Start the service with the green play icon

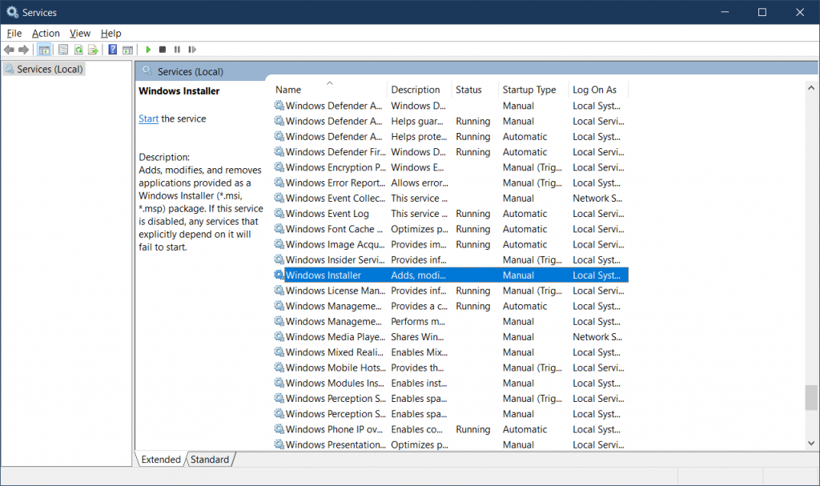[x=148, y=50]
